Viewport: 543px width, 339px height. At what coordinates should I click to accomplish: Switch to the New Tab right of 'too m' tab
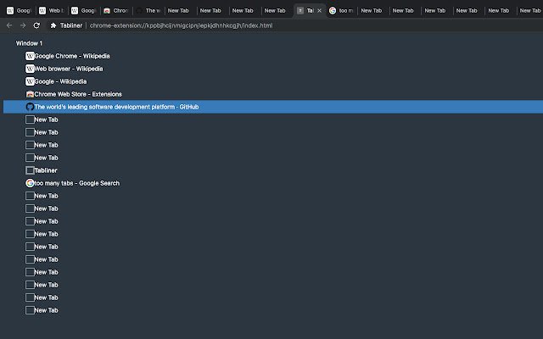click(372, 11)
